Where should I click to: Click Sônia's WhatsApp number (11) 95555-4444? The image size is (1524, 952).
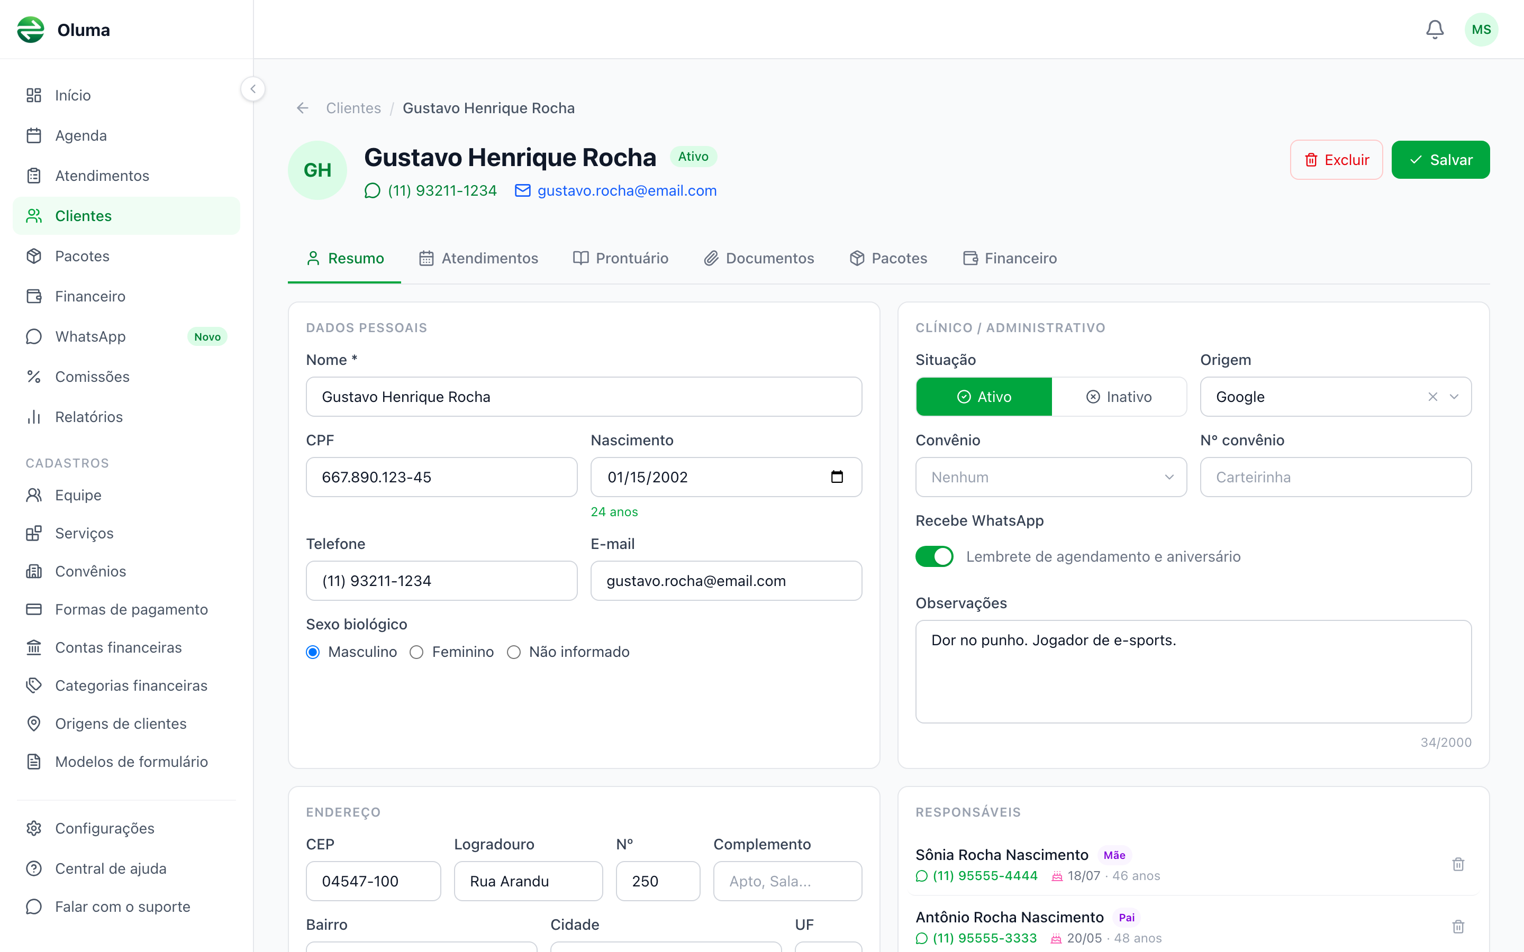(977, 876)
